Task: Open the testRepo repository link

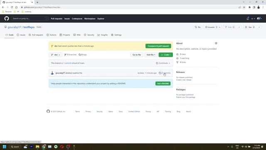Action: point(29,27)
